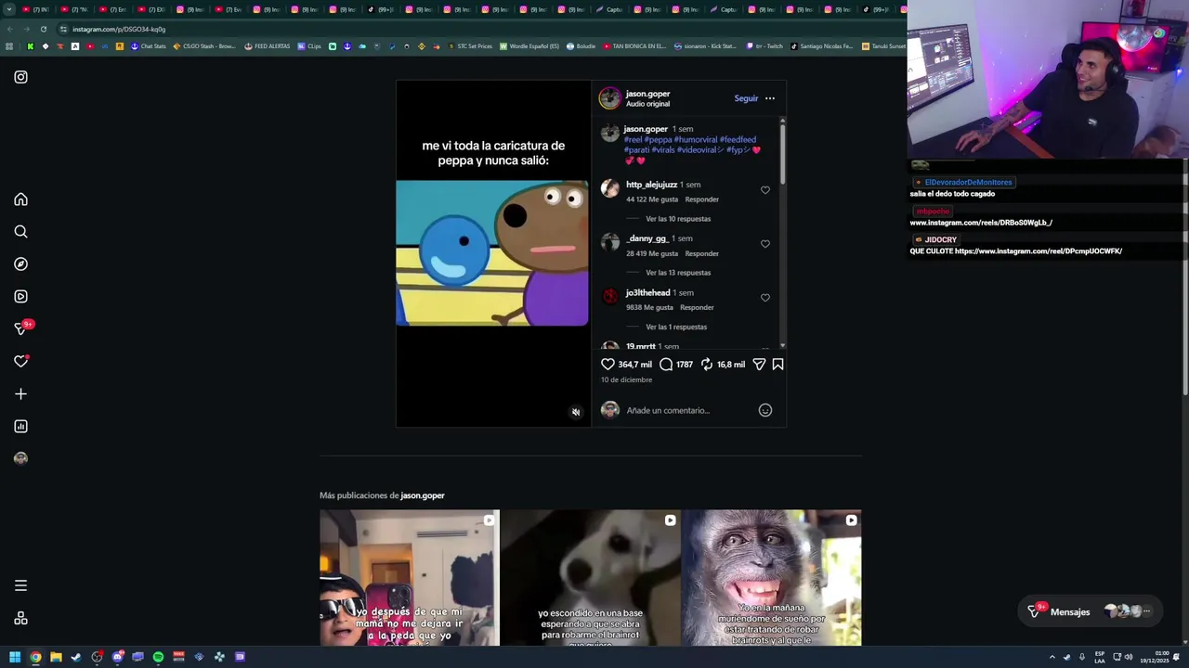Open 'Chat Stats' bookmark
The width and height of the screenshot is (1189, 668).
(148, 46)
